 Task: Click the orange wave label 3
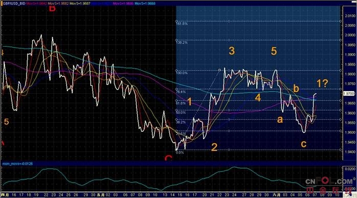click(x=232, y=51)
